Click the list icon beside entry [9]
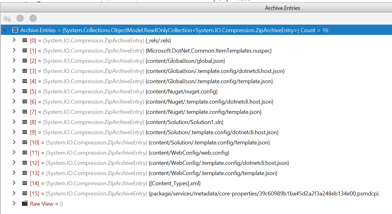This screenshot has height=214, width=392. (25, 132)
